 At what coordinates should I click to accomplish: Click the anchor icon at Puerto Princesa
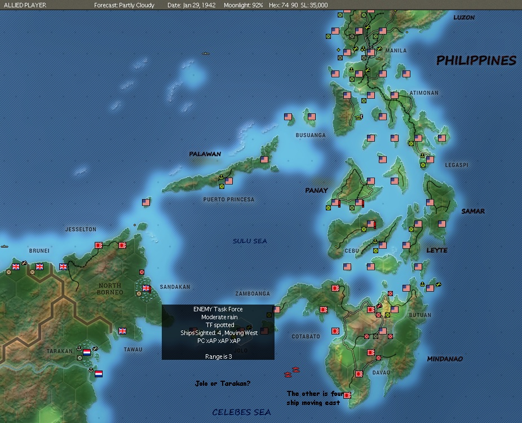click(221, 177)
